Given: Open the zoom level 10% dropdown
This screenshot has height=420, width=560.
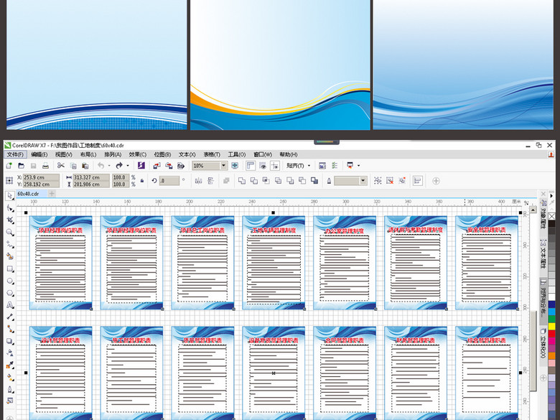Looking at the screenshot, I should (x=224, y=166).
